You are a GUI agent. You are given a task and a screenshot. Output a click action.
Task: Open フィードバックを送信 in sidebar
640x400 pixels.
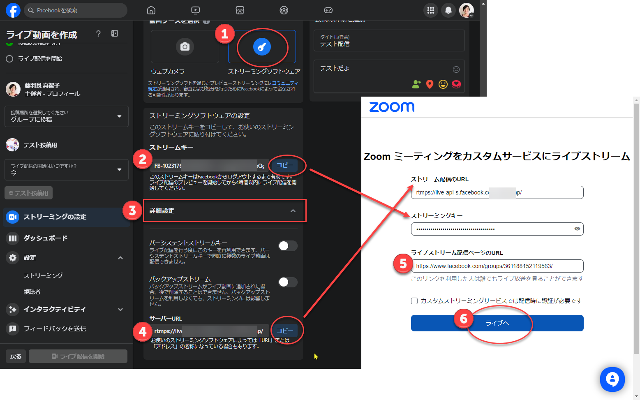tap(67, 328)
